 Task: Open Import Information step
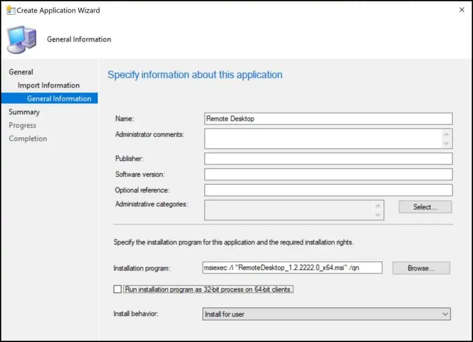tap(49, 85)
